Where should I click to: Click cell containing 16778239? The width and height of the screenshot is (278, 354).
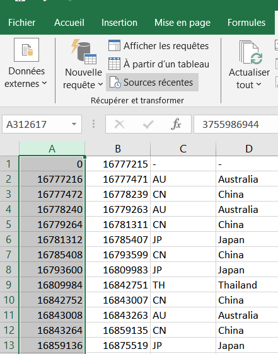118,194
